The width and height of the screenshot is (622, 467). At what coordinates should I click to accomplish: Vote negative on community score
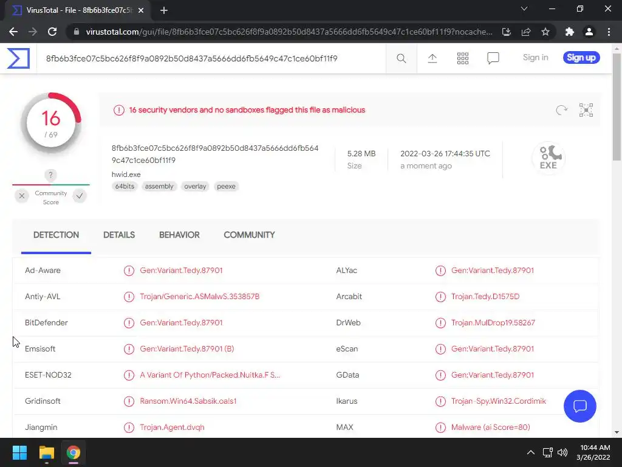click(22, 196)
